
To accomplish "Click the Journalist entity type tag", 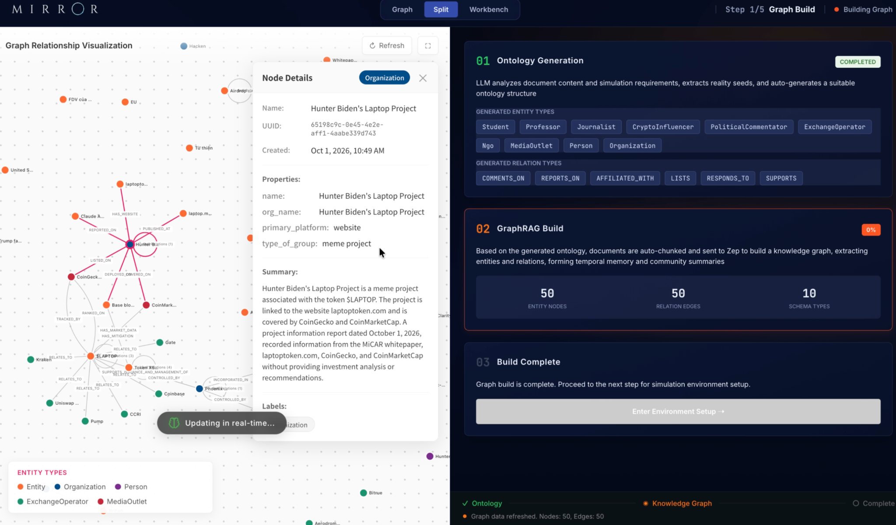I will (x=596, y=127).
